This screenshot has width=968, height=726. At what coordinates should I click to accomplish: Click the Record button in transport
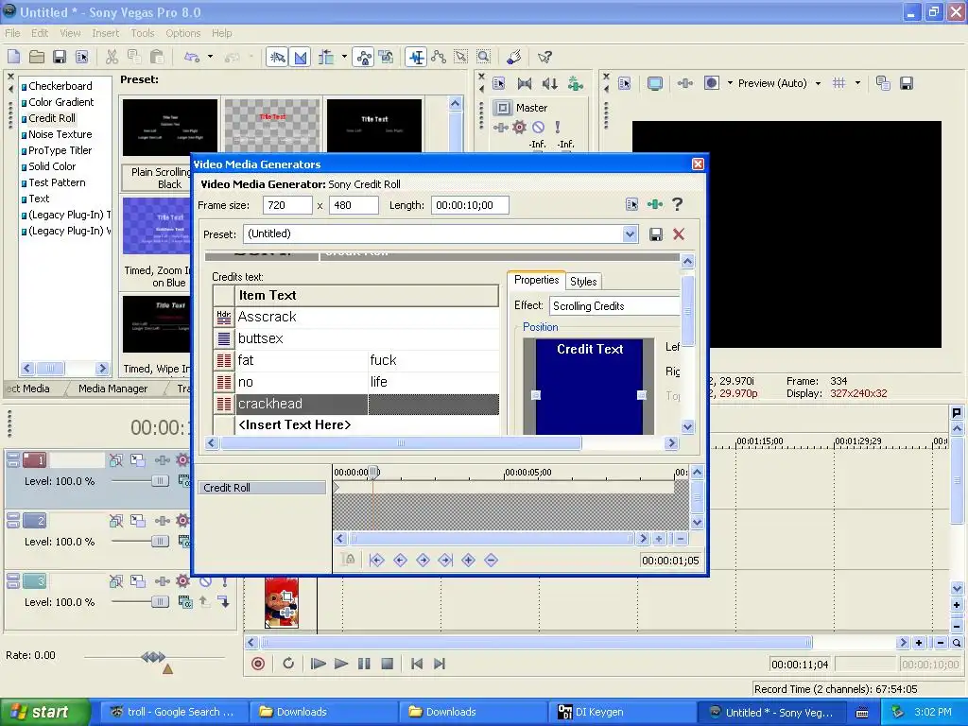pyautogui.click(x=258, y=664)
